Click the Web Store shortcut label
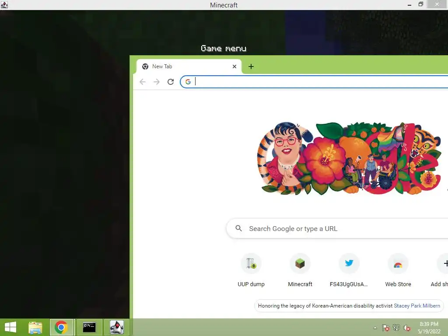This screenshot has height=336, width=448. coord(398,284)
